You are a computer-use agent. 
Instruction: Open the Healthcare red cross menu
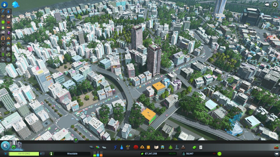click(135, 147)
